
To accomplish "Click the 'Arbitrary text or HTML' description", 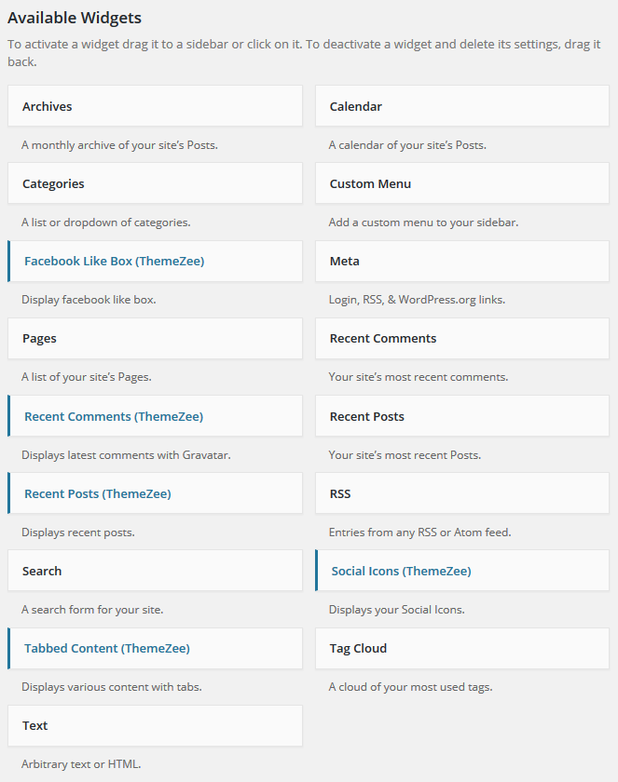I will coord(81,764).
